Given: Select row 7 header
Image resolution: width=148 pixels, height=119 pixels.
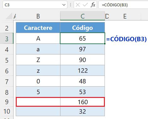Looking at the screenshot, I should (7, 82).
